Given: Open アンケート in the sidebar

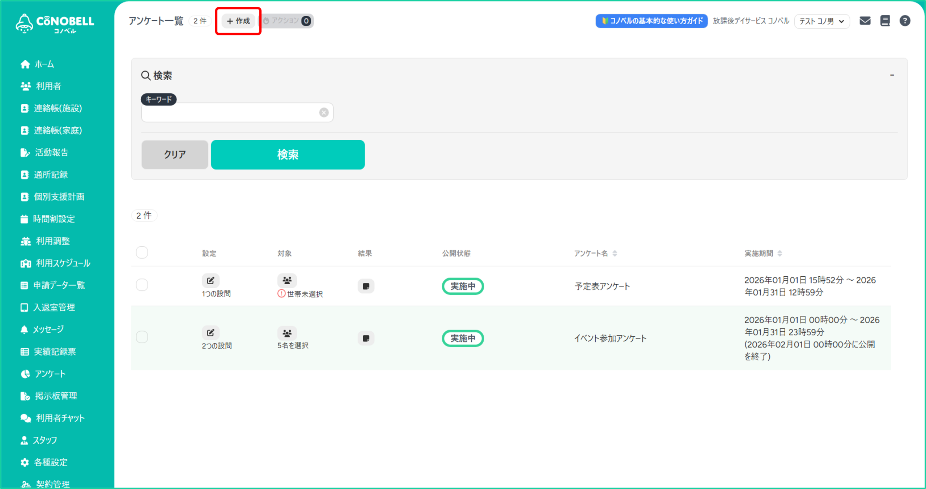Looking at the screenshot, I should [50, 374].
